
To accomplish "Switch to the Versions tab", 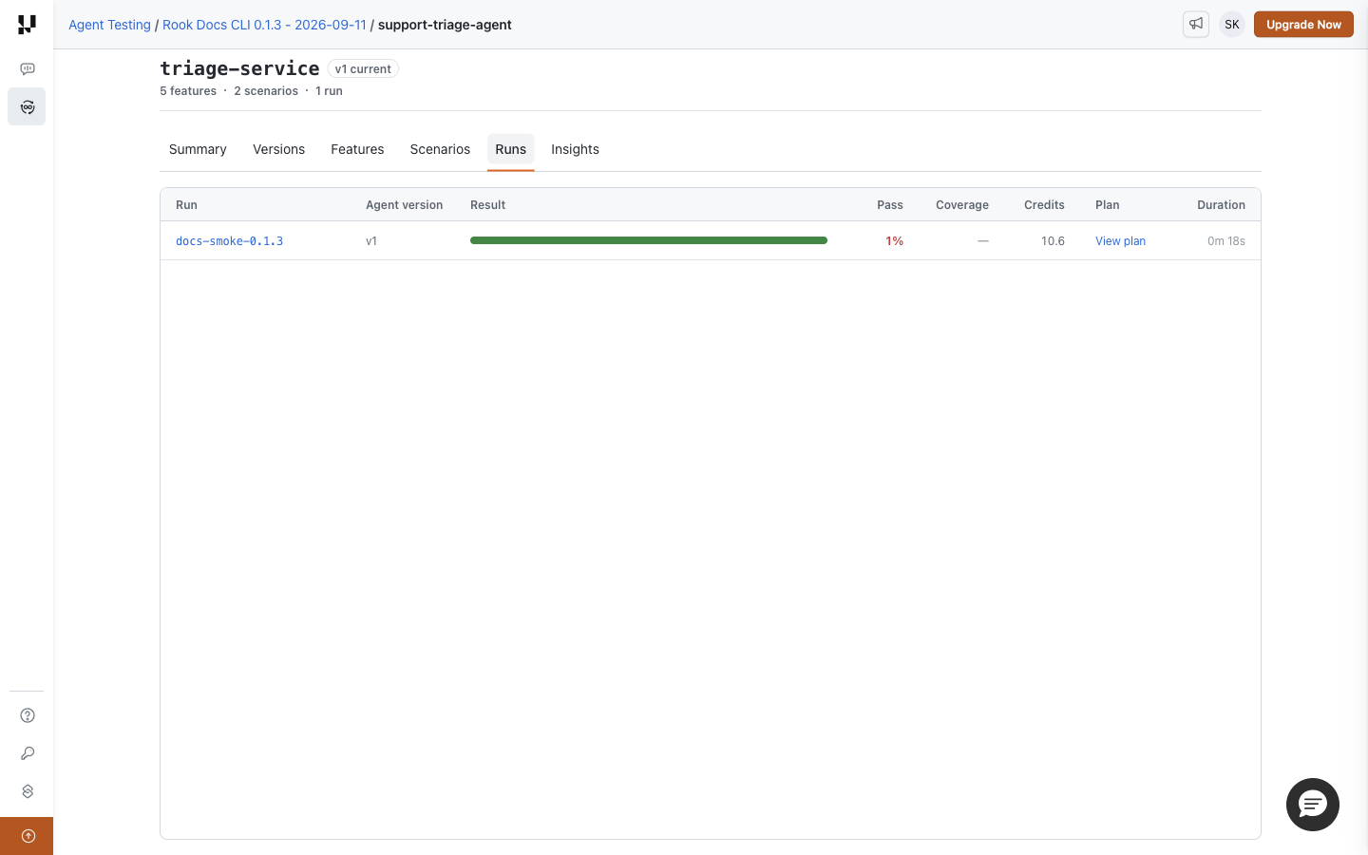I will (x=278, y=149).
